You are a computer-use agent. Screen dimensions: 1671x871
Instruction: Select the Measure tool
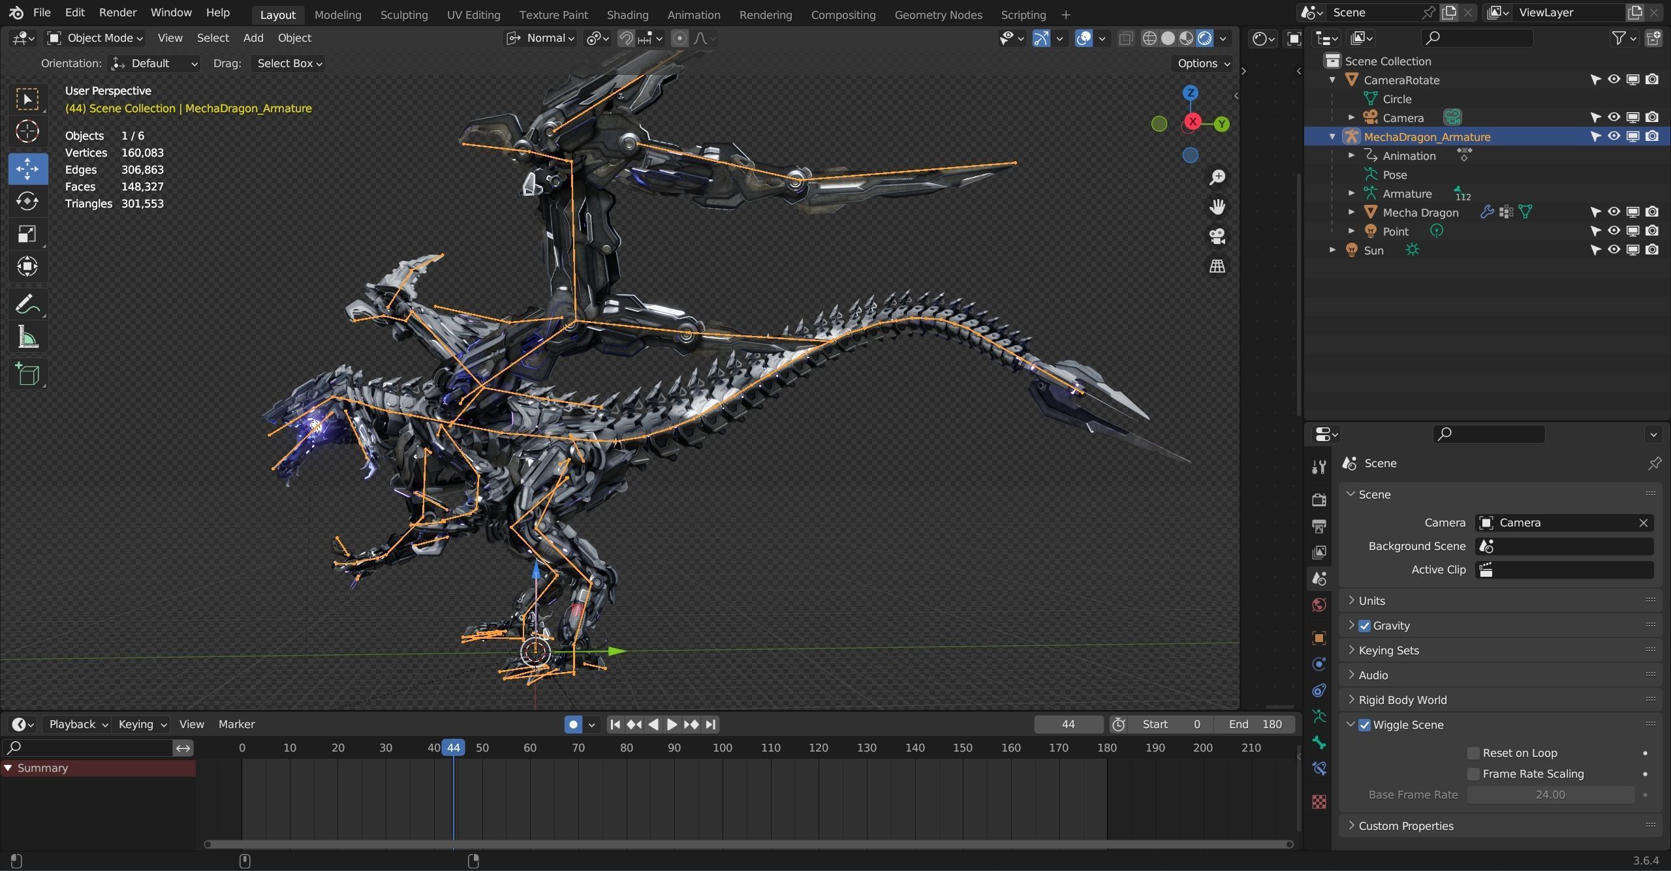point(27,337)
